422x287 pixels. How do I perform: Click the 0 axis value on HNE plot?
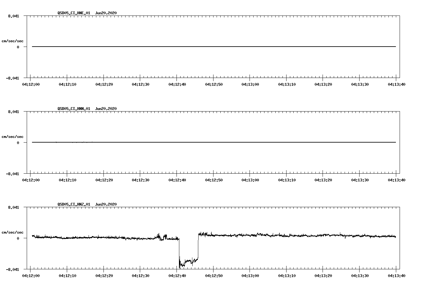tap(18, 47)
